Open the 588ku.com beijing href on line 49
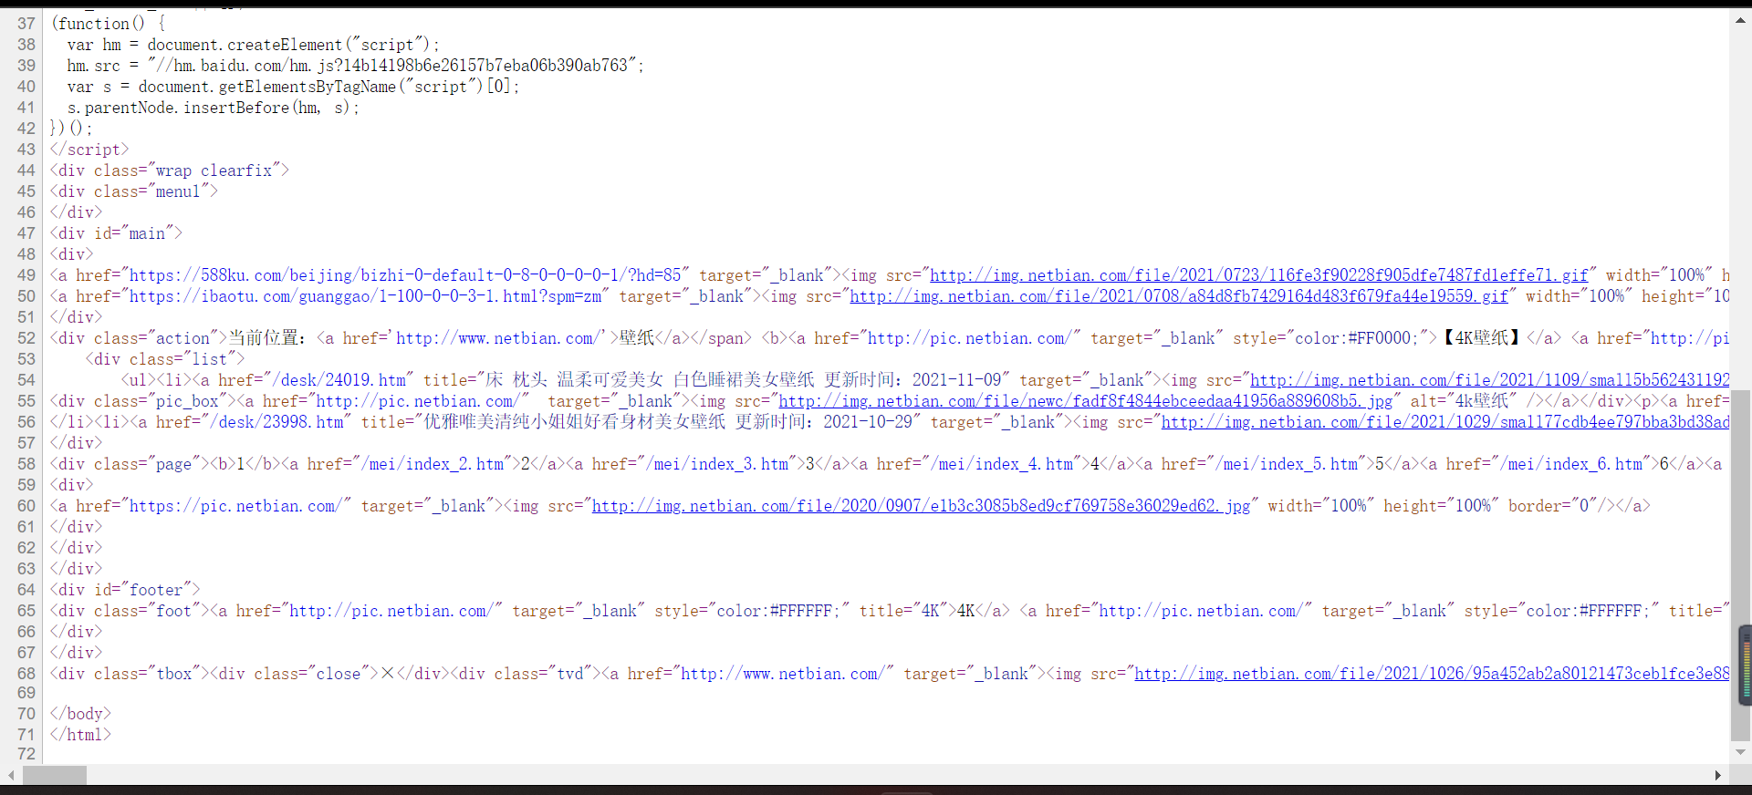 405,275
